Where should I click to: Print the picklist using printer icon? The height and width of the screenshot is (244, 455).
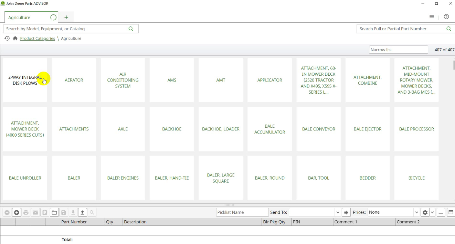tap(26, 212)
